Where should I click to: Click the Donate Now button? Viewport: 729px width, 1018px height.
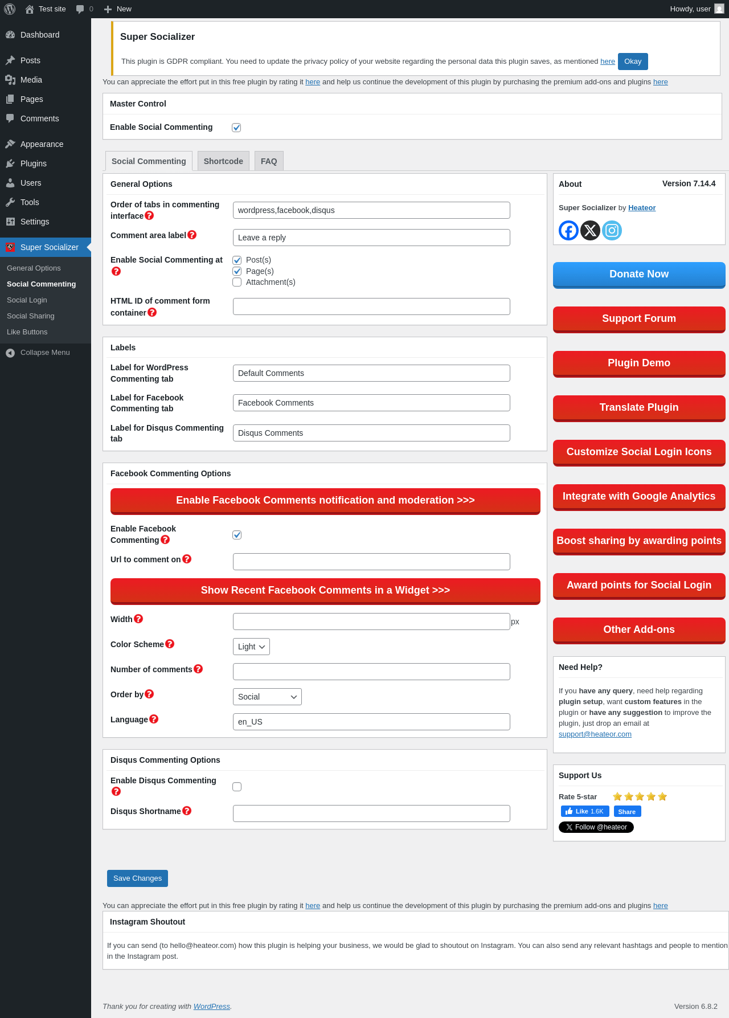[x=639, y=275]
